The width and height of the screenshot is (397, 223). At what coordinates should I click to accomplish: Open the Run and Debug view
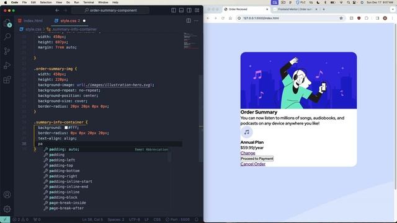pos(7,66)
